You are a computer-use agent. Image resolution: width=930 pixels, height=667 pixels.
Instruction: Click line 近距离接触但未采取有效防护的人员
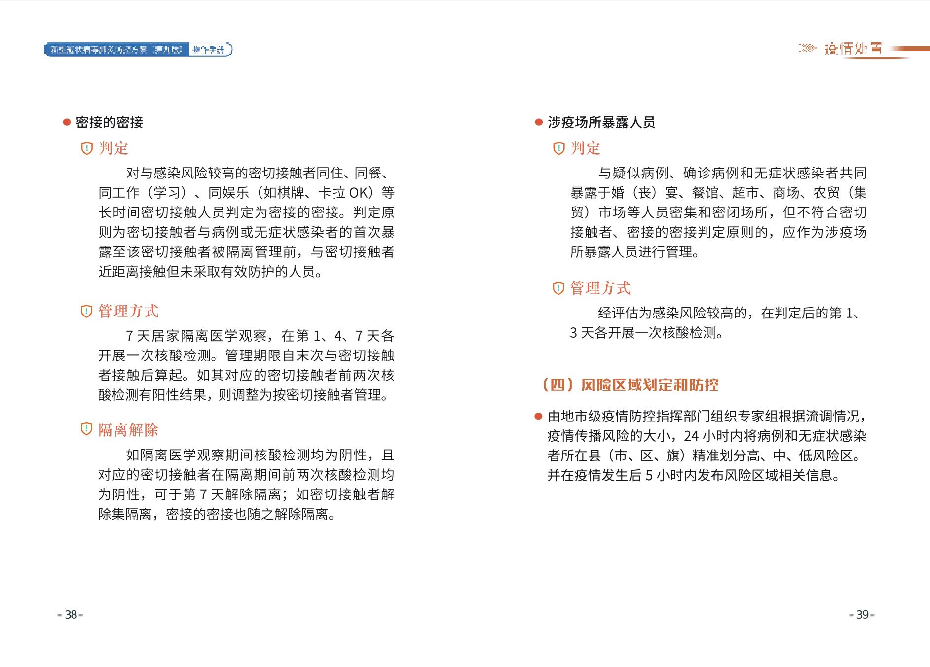211,272
